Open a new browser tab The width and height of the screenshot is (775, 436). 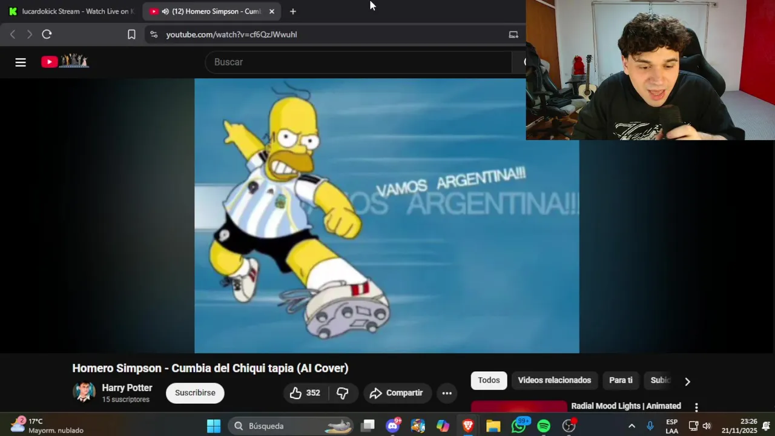(x=293, y=12)
